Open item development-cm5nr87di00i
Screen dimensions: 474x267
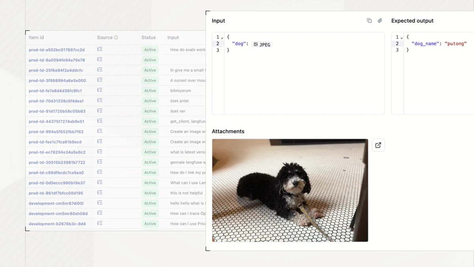point(56,203)
